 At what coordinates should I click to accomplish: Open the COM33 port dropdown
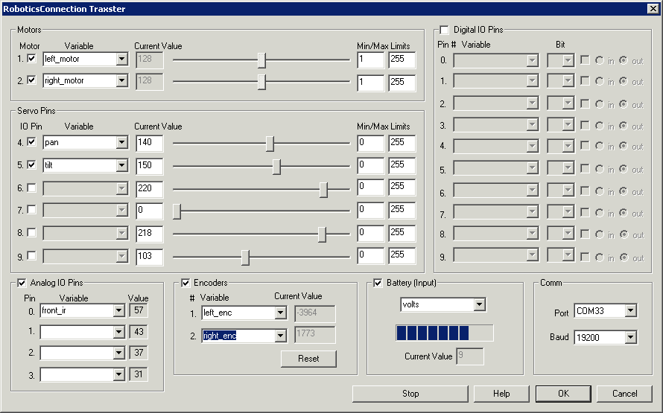[631, 310]
